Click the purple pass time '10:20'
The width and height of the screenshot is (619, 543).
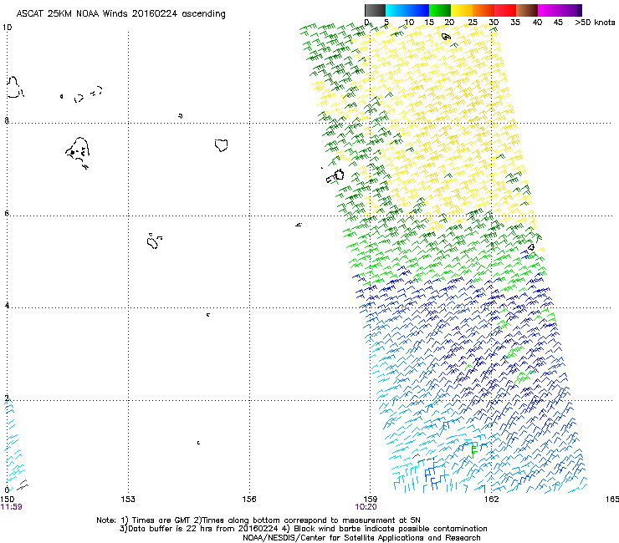point(366,507)
